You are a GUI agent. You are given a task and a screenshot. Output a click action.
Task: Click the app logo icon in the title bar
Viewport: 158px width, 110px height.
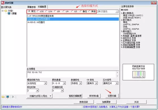[x=3, y=3]
